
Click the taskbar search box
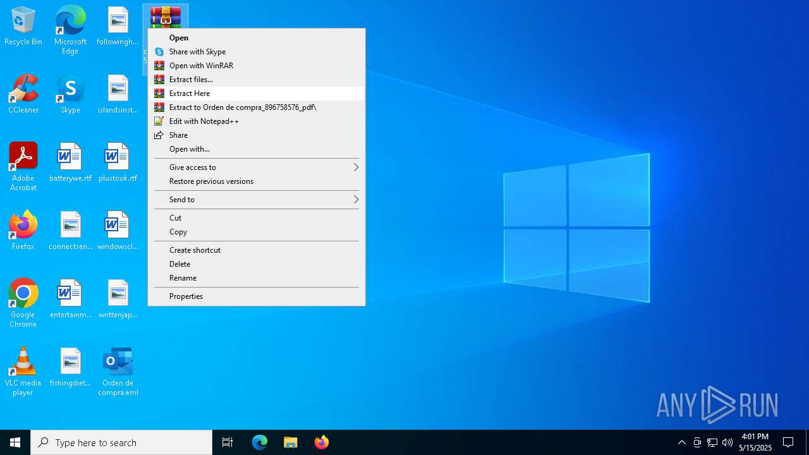pyautogui.click(x=121, y=442)
